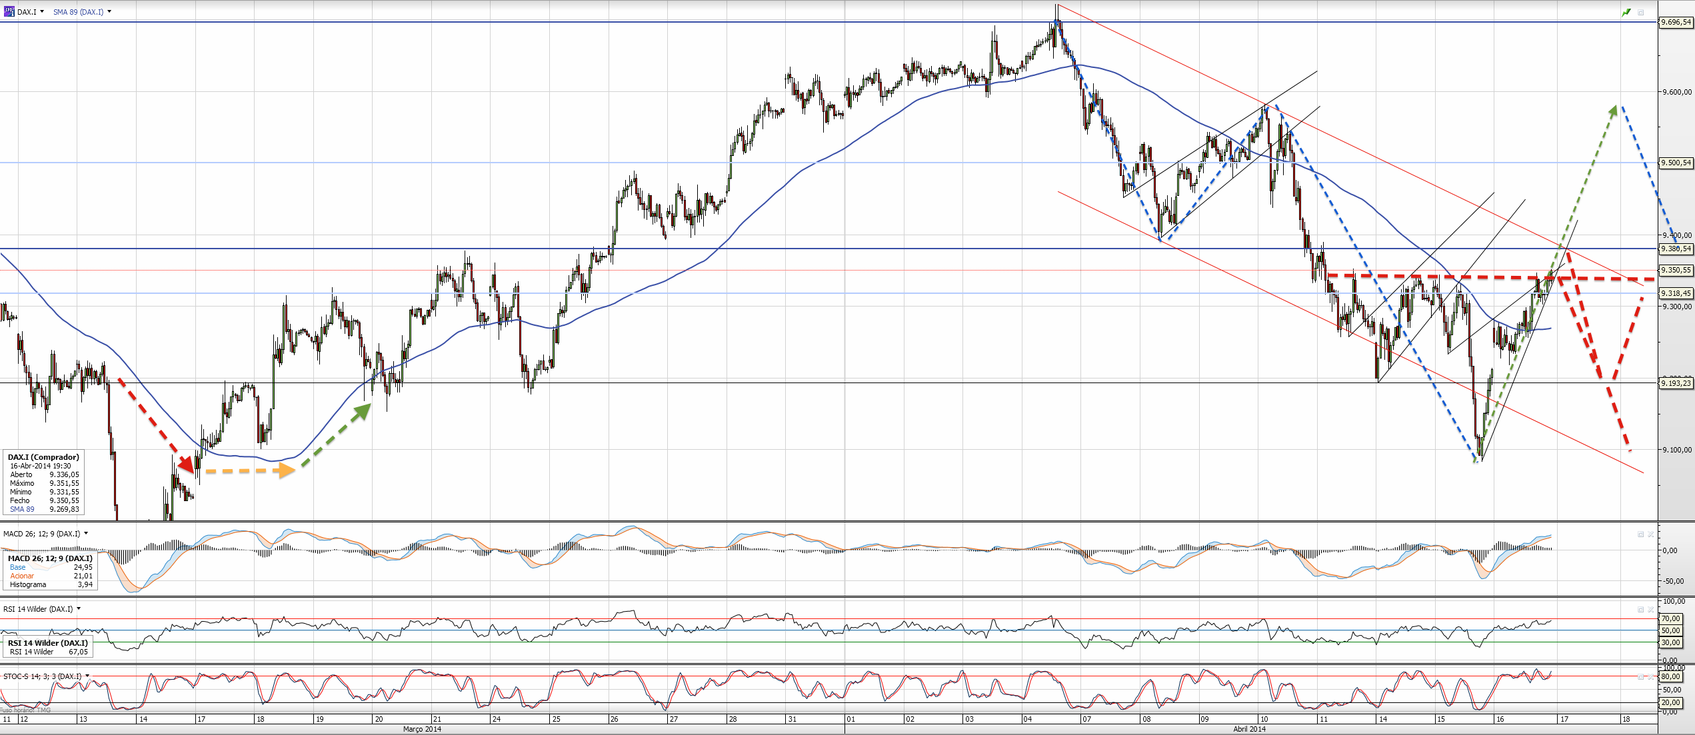1695x735 pixels.
Task: Close the RSI 14 Wilder panel
Action: 1650,610
